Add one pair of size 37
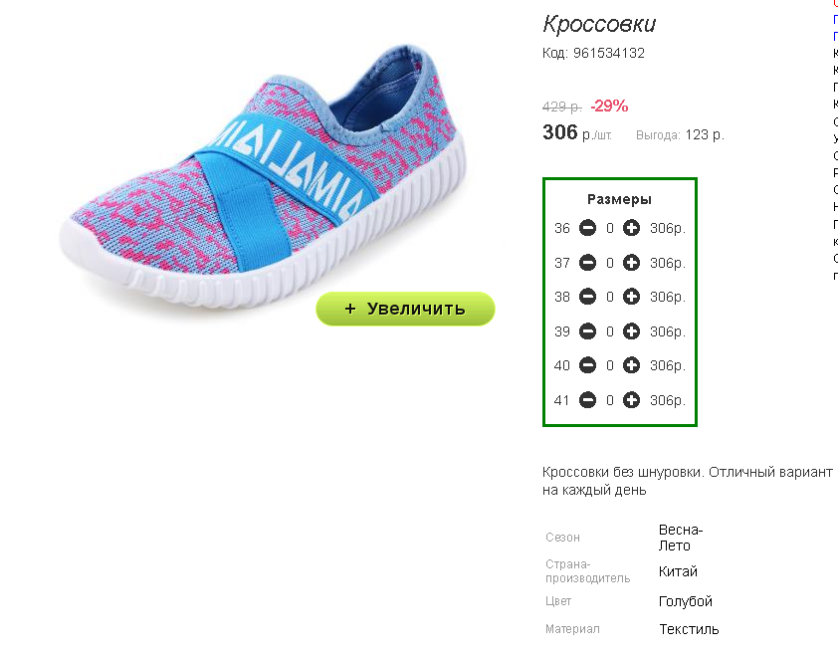Viewport: 838px width, 655px height. click(x=631, y=263)
